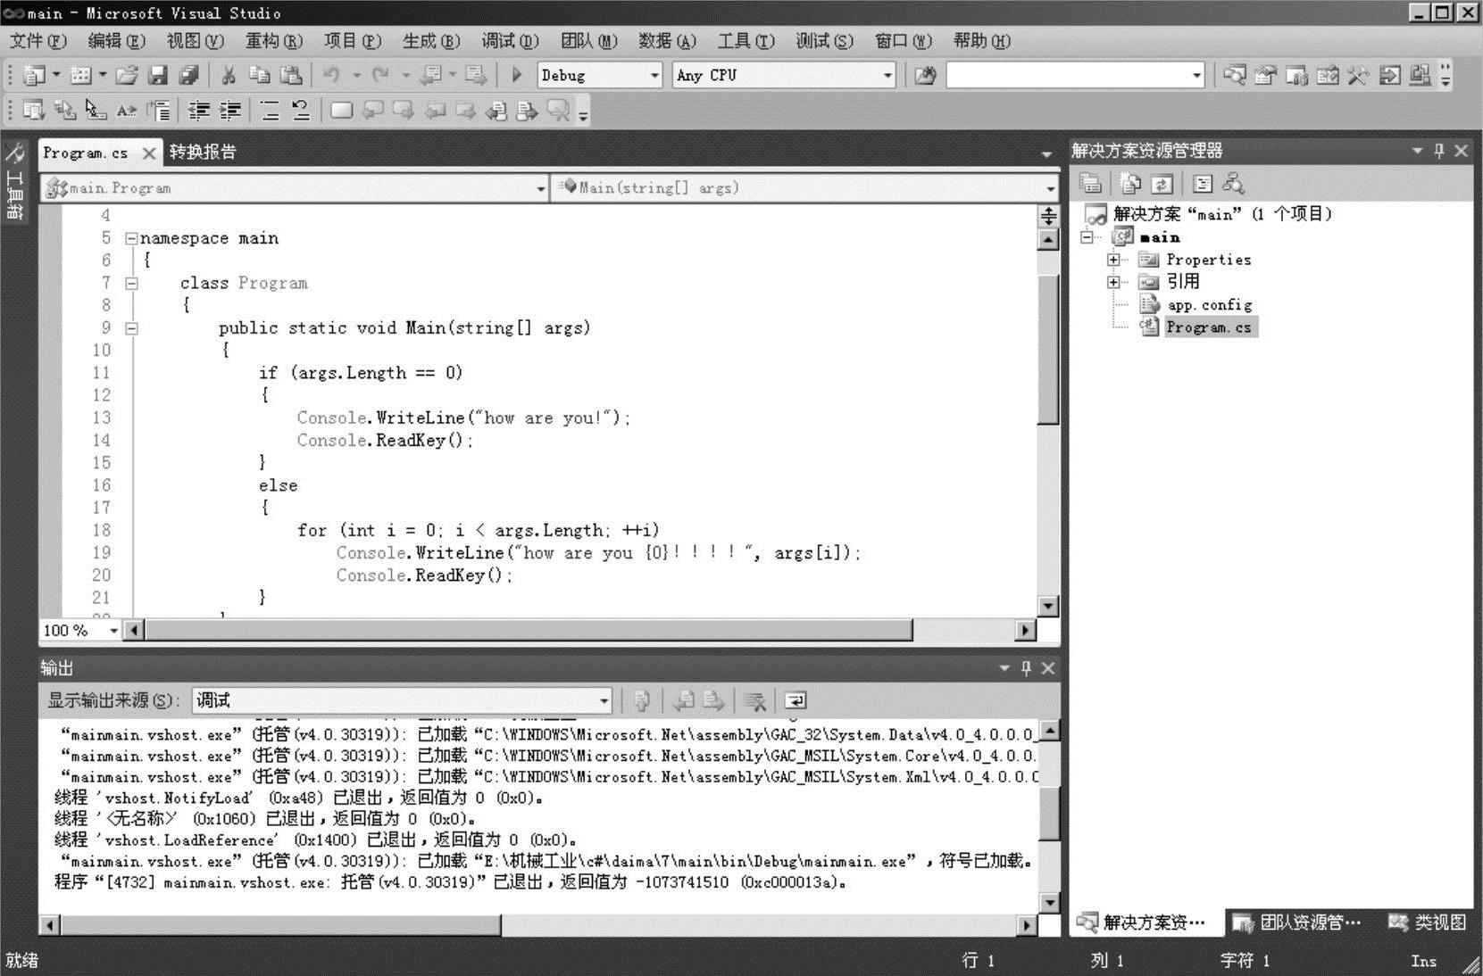Viewport: 1483px width, 976px height.
Task: Click the Save All icon
Action: (x=188, y=75)
